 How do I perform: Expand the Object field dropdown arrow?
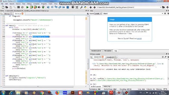point(162,13)
